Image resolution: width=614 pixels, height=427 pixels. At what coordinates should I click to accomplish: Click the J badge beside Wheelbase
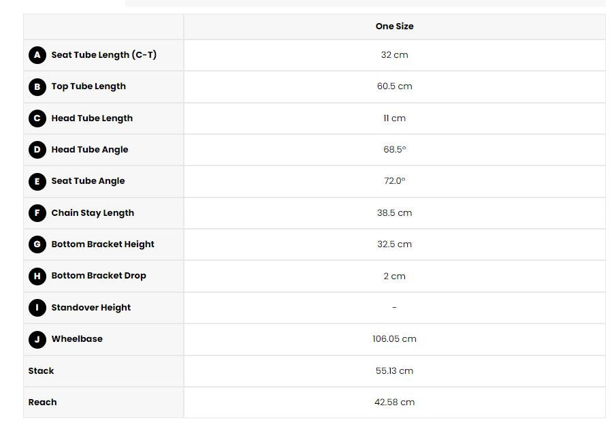37,339
